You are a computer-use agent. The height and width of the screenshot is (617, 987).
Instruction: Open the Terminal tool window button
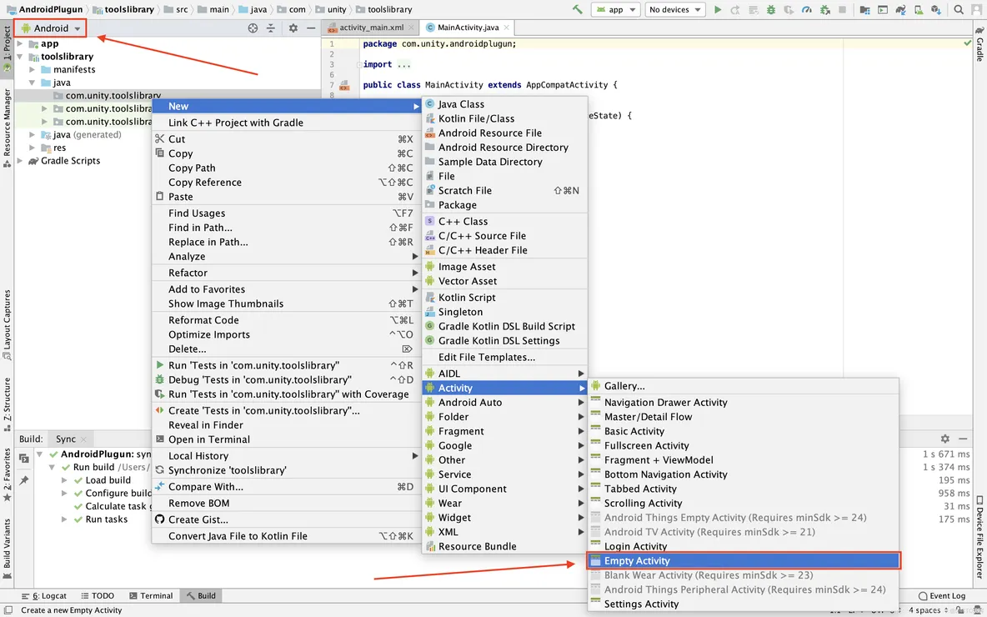coord(150,595)
